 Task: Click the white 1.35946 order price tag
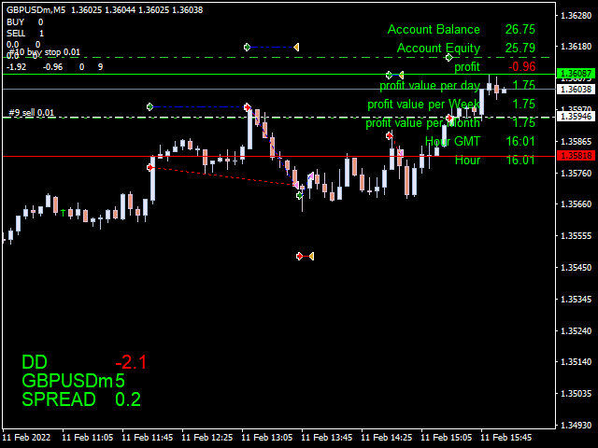point(576,117)
